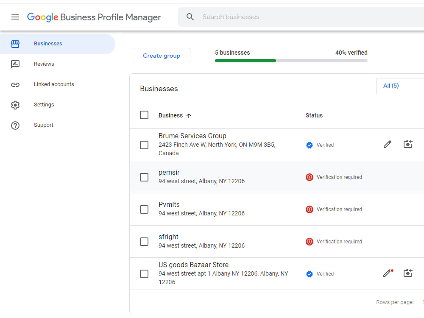Open the All (5) filter dropdown
424x318 pixels.
pos(400,86)
